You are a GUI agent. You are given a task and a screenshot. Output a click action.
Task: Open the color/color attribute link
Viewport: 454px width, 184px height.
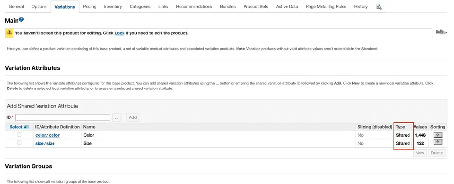[x=47, y=135]
